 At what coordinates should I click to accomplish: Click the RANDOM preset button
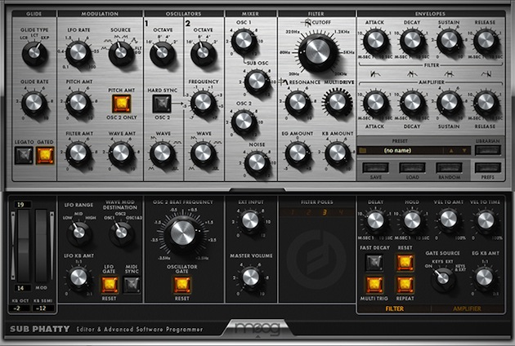point(449,168)
